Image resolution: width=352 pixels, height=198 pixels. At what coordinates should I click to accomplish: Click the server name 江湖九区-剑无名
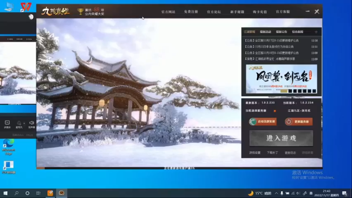pyautogui.click(x=299, y=111)
